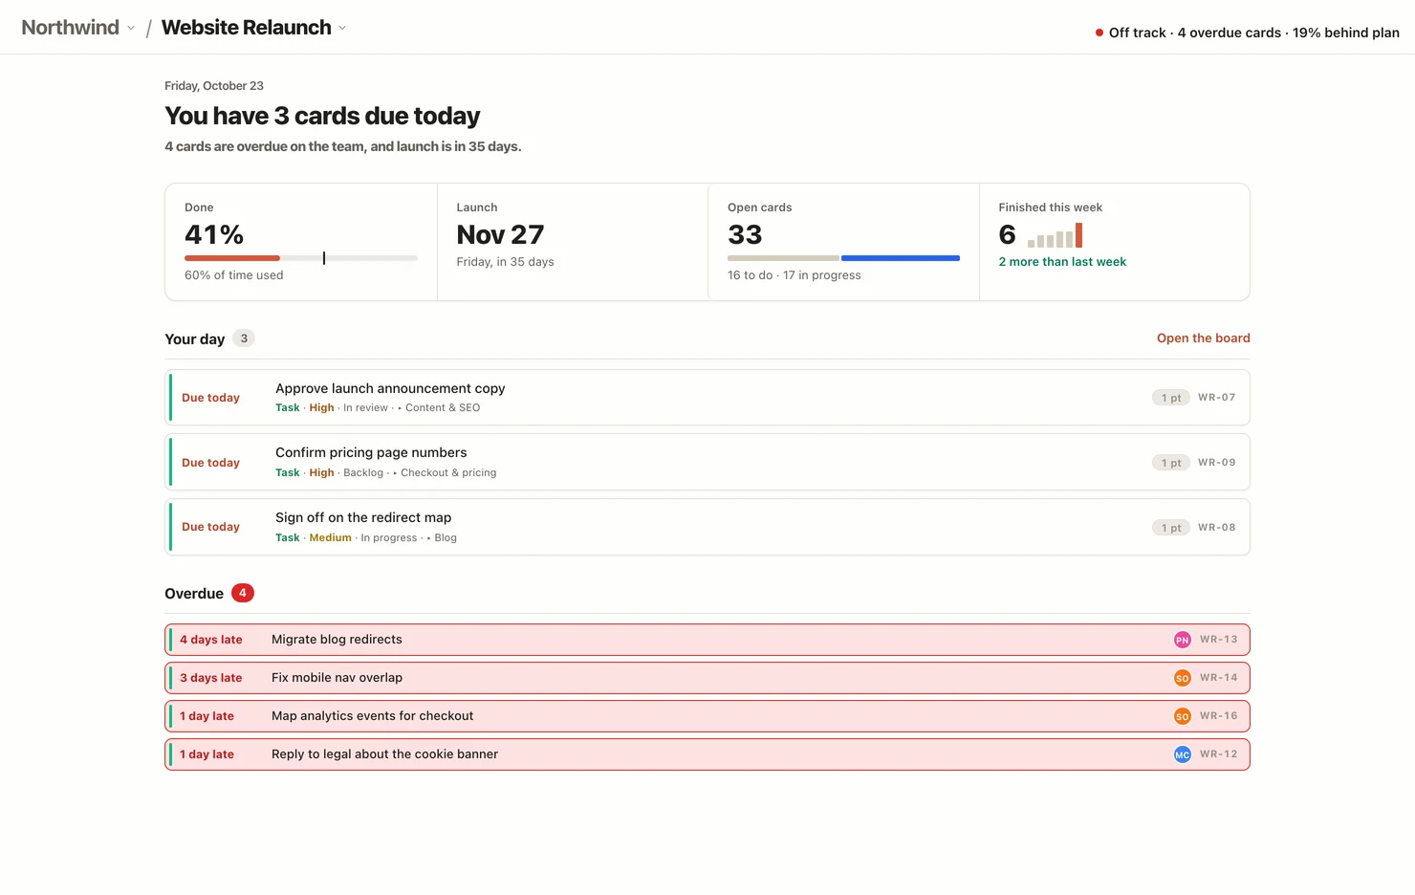Click the 4 days late label
The width and height of the screenshot is (1415, 895).
click(x=211, y=640)
